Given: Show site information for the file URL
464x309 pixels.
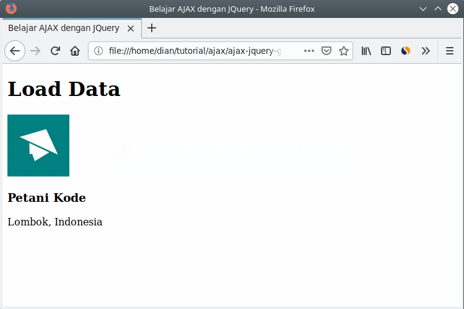Looking at the screenshot, I should (98, 51).
